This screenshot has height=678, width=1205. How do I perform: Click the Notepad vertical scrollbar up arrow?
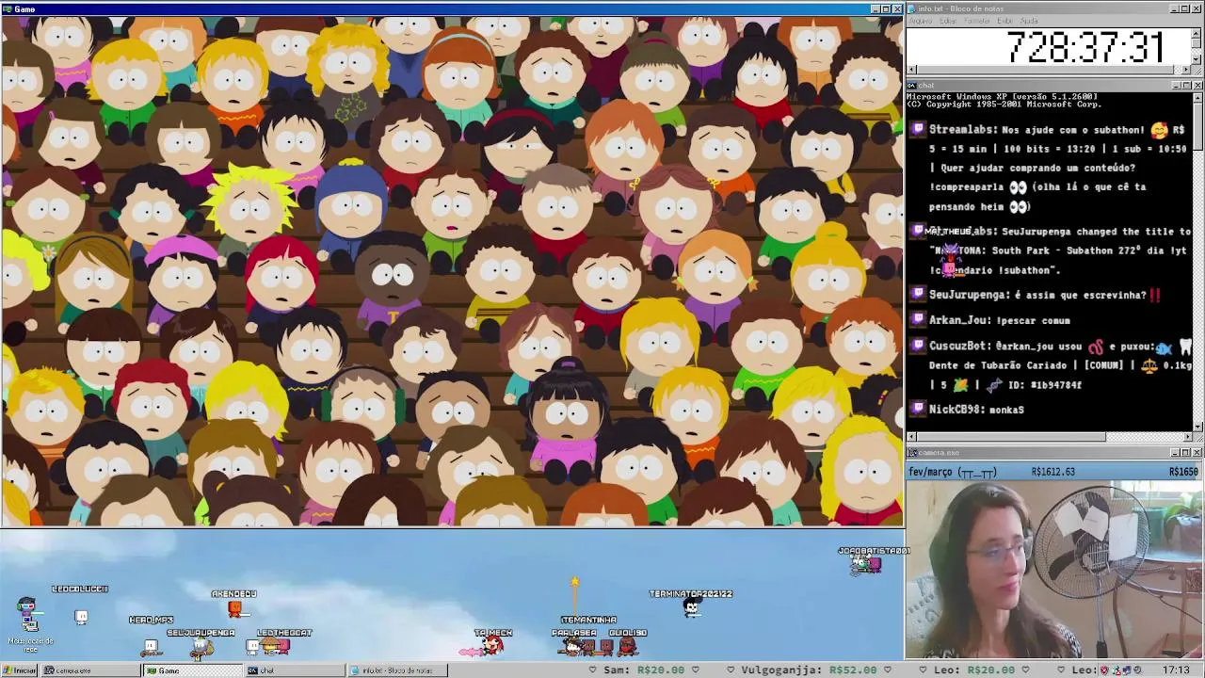(1197, 31)
